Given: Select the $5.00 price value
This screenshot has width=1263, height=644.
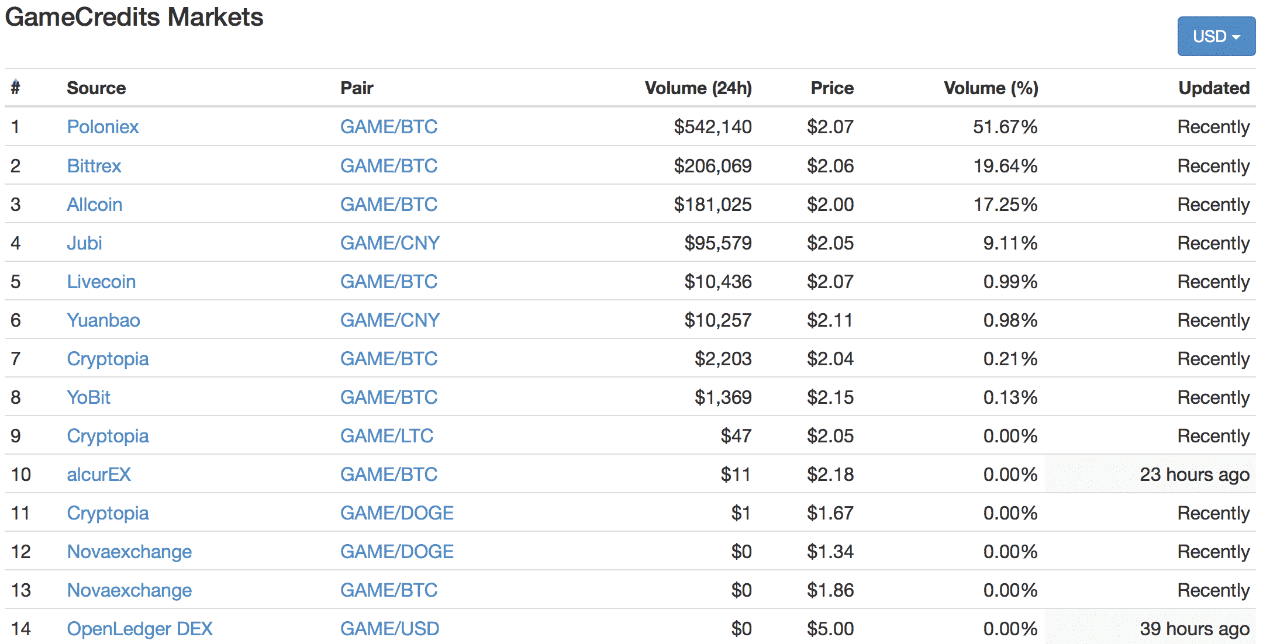Looking at the screenshot, I should (x=830, y=628).
